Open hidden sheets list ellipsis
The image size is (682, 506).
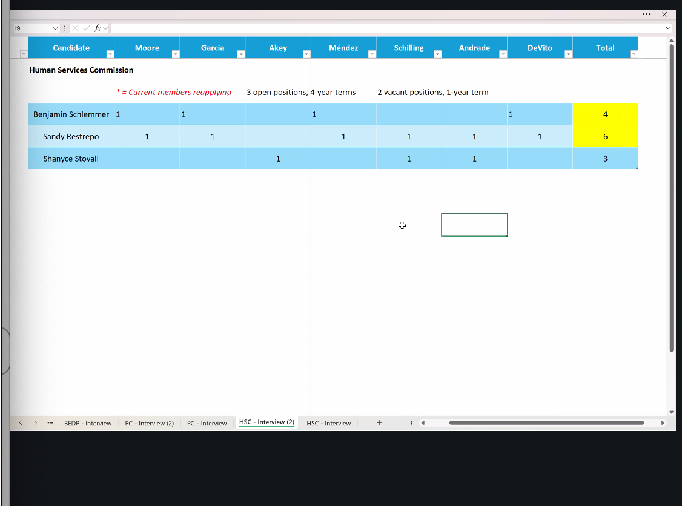tap(50, 423)
